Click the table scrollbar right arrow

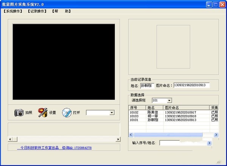point(216,135)
